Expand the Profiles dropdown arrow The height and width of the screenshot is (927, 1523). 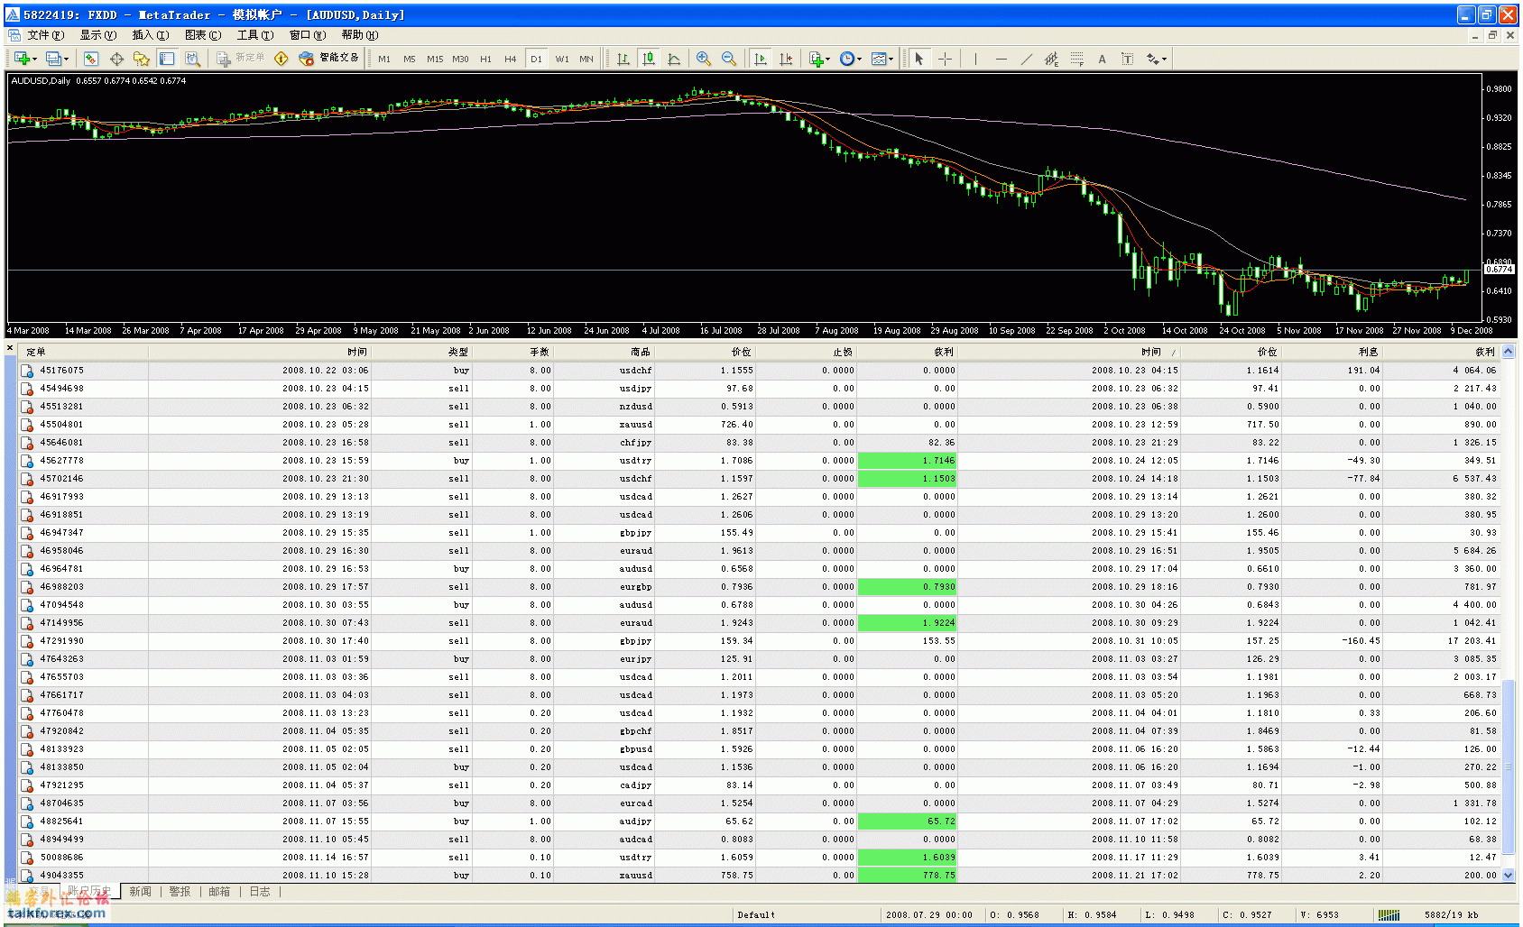pyautogui.click(x=66, y=60)
